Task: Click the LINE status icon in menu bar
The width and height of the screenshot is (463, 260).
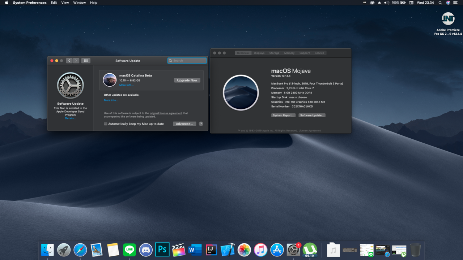Action: click(x=364, y=3)
